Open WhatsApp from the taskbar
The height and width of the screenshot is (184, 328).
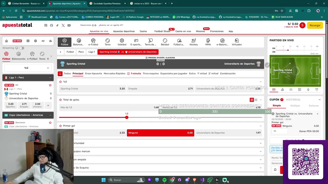pyautogui.click(x=210, y=180)
